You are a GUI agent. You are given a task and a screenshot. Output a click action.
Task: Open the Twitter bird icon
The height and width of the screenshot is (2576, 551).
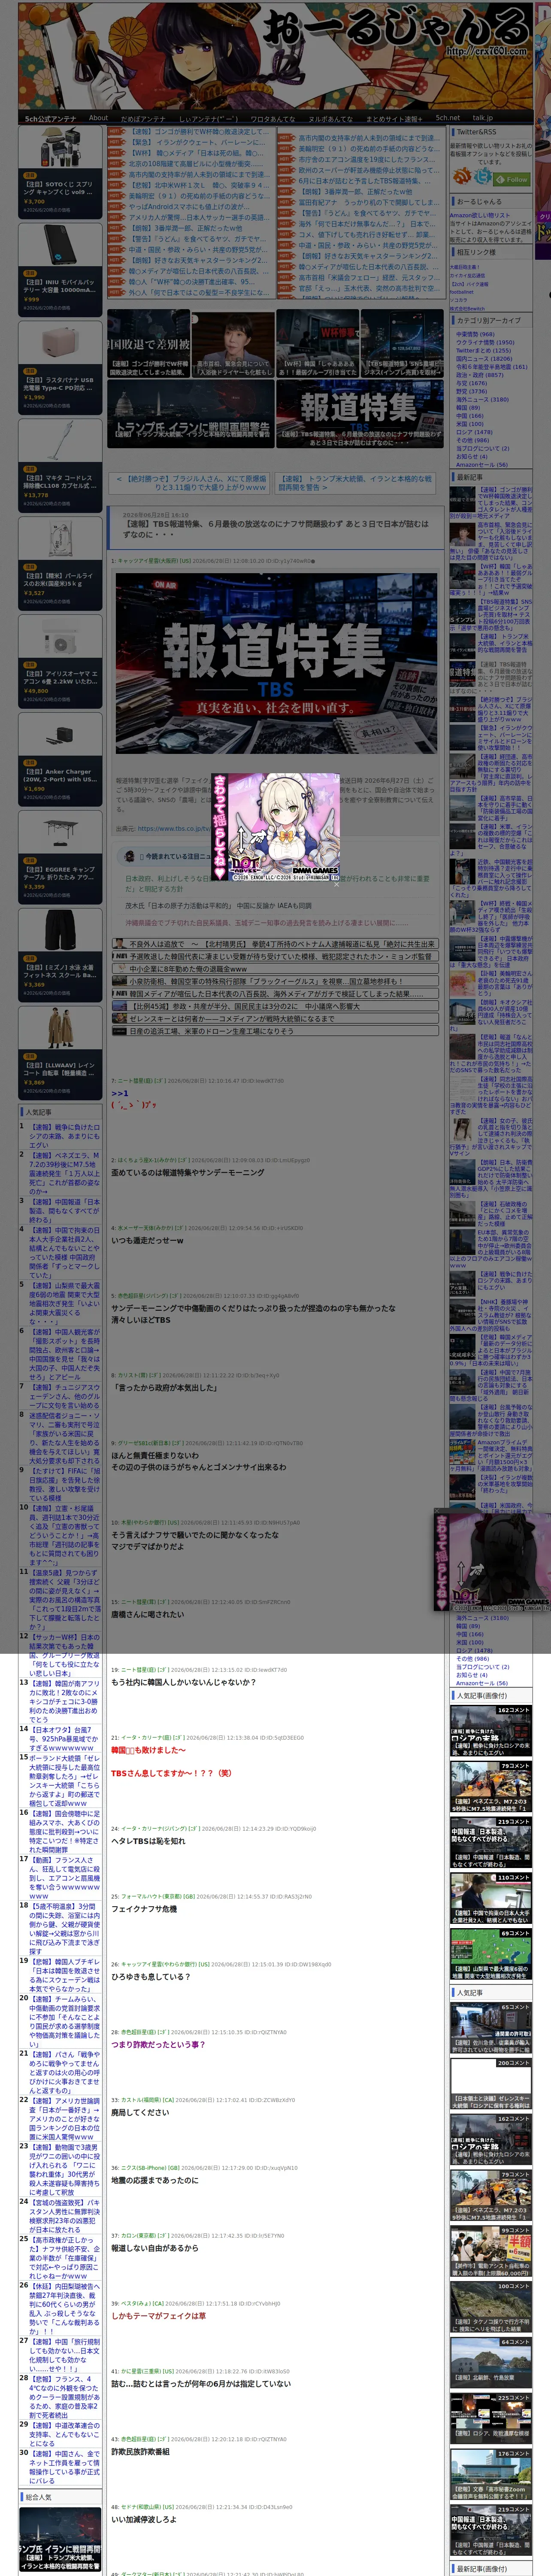[483, 177]
